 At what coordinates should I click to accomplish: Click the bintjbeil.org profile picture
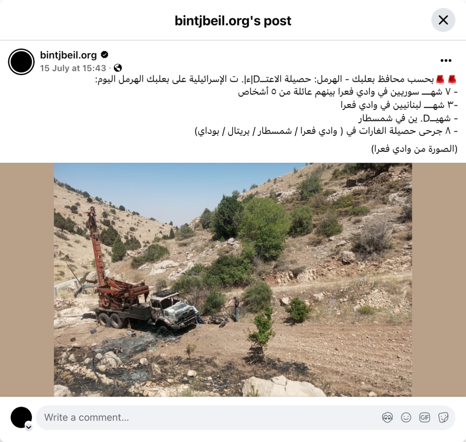point(21,62)
